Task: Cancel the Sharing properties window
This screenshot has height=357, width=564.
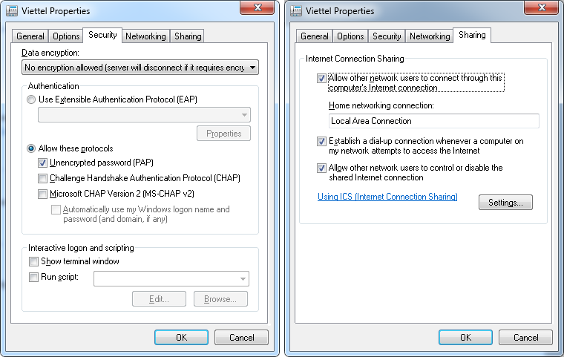Action: pyautogui.click(x=525, y=338)
